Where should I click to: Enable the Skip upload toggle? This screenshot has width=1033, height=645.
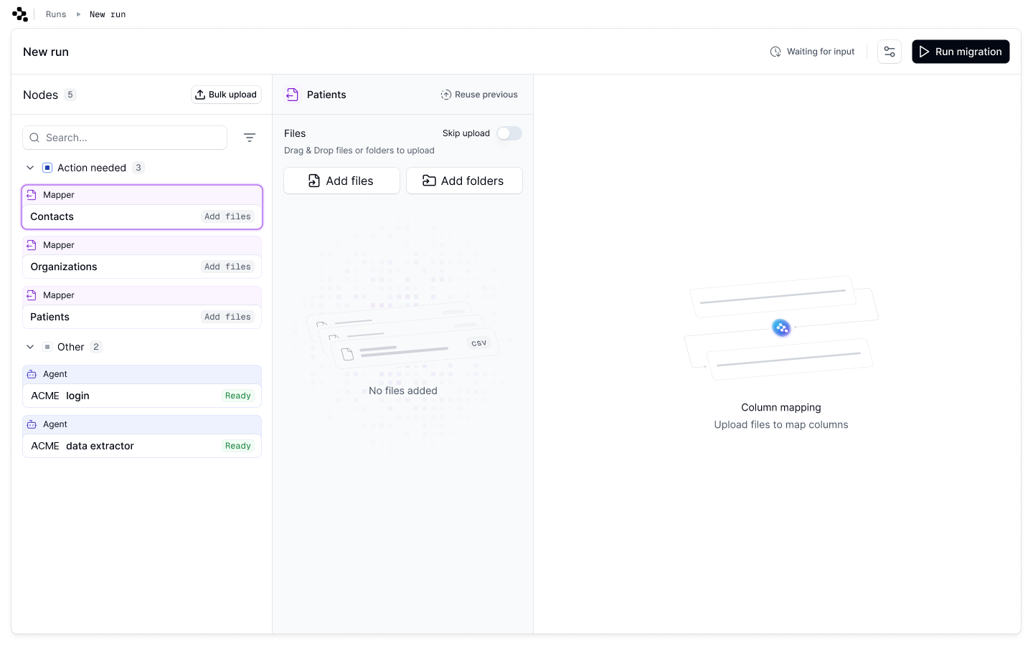(509, 133)
